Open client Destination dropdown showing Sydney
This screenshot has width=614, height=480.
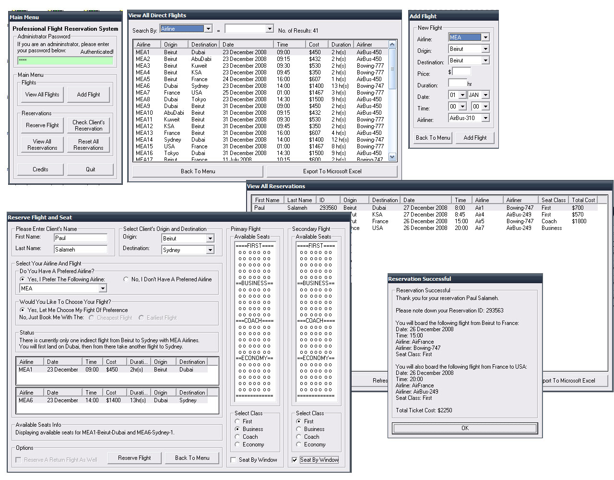210,250
